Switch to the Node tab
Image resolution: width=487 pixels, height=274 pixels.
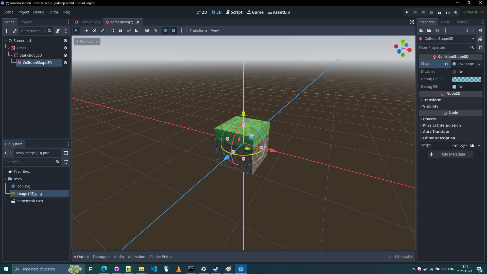(x=445, y=22)
